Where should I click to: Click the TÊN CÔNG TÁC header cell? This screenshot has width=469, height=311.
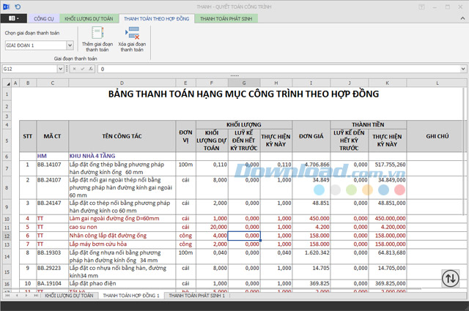pyautogui.click(x=122, y=136)
